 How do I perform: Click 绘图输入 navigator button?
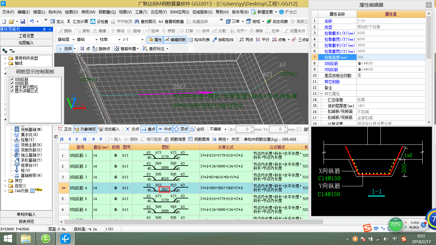[x=26, y=42]
